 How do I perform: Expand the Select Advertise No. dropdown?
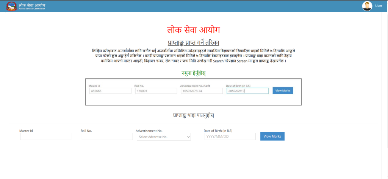click(x=164, y=137)
